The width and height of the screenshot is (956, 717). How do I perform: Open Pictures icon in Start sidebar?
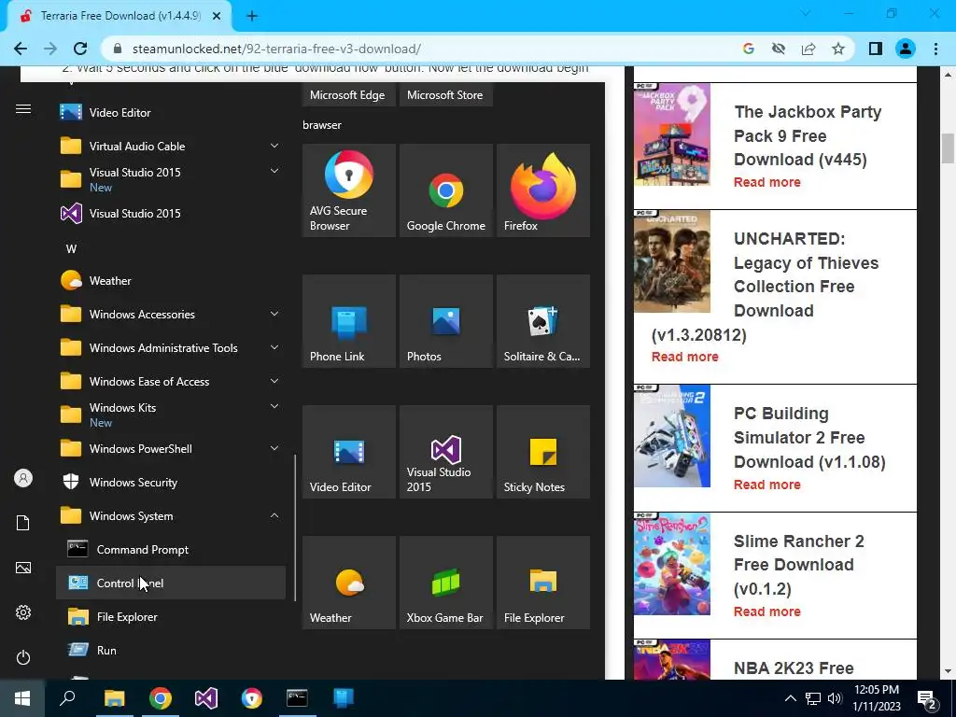23,568
